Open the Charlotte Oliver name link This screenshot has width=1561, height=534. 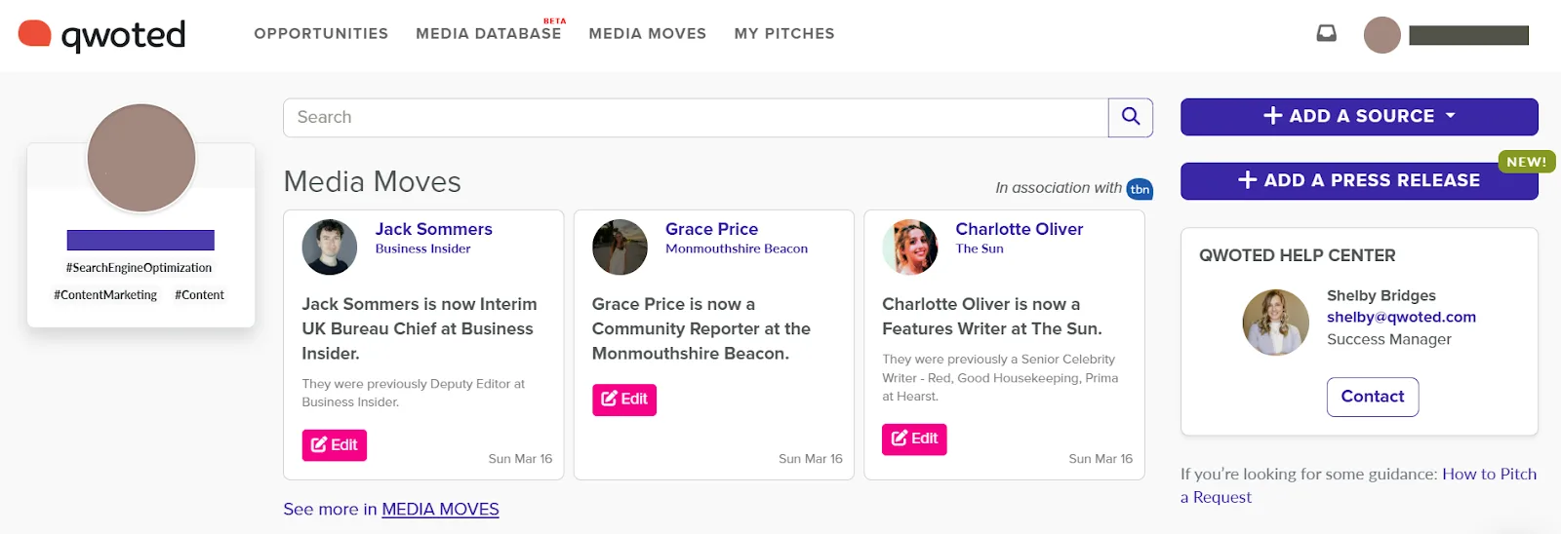tap(1020, 229)
